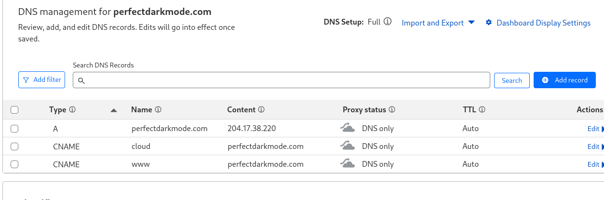Click the info icon beside Name column
Viewport: 604px width, 200px height.
tap(158, 109)
